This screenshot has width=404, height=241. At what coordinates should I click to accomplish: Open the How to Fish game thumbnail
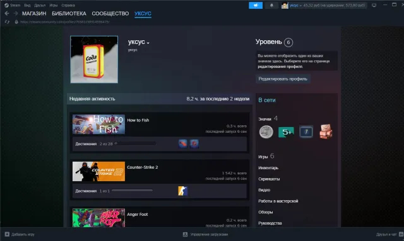click(98, 125)
